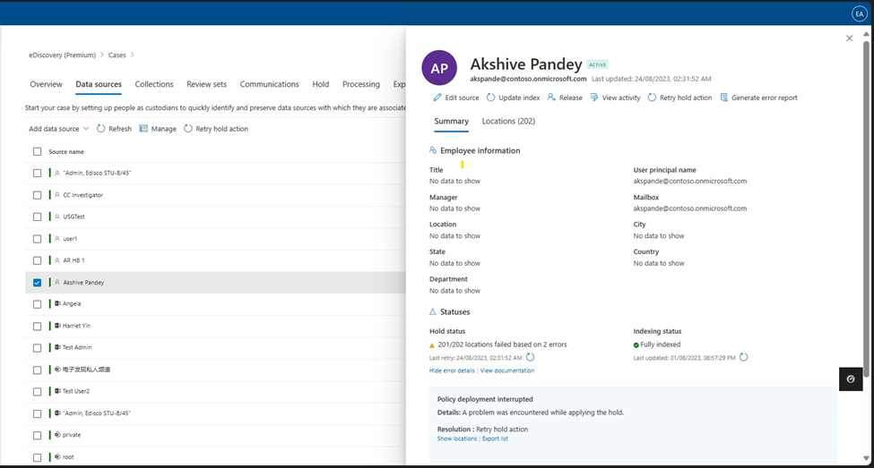Screen dimensions: 874x468
Task: Click the Update index refresh icon
Action: 490,98
